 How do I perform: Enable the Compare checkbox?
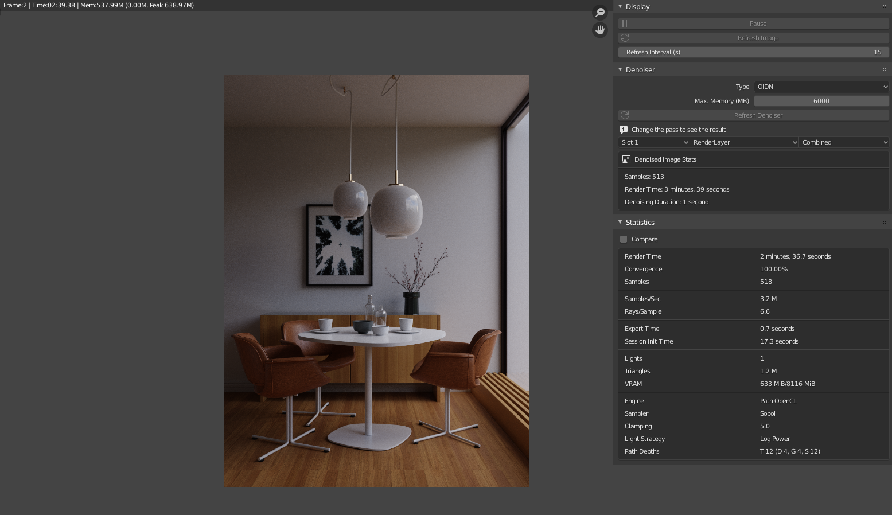tap(624, 239)
